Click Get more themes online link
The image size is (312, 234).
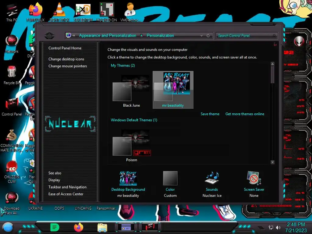245,114
